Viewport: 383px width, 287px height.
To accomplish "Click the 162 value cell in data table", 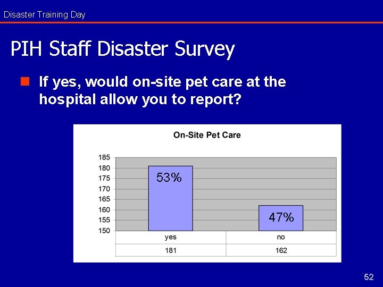I will coord(281,250).
